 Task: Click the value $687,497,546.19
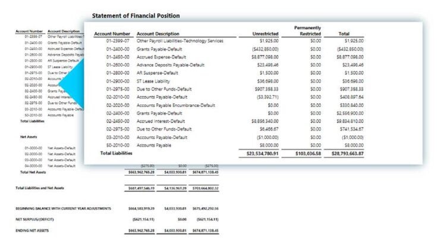click(x=141, y=188)
